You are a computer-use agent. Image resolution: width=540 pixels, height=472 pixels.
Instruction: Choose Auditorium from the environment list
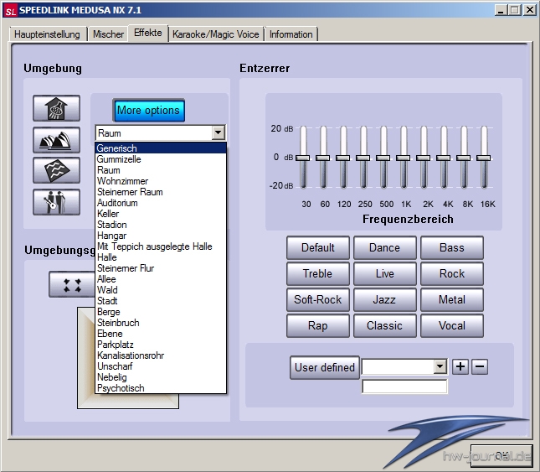tap(161, 203)
